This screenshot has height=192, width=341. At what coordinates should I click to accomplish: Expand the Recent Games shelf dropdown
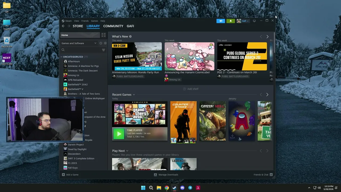pos(134,95)
